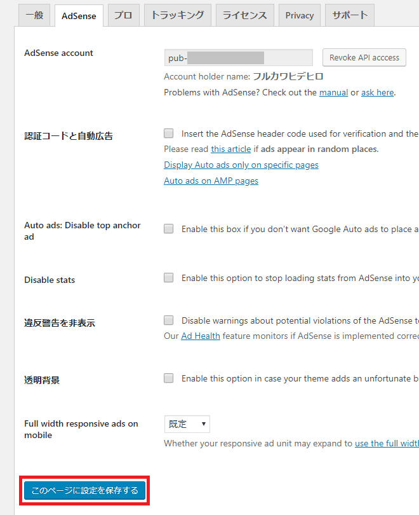Switch to the ライセンス tab
Image resolution: width=419 pixels, height=515 pixels.
[244, 15]
